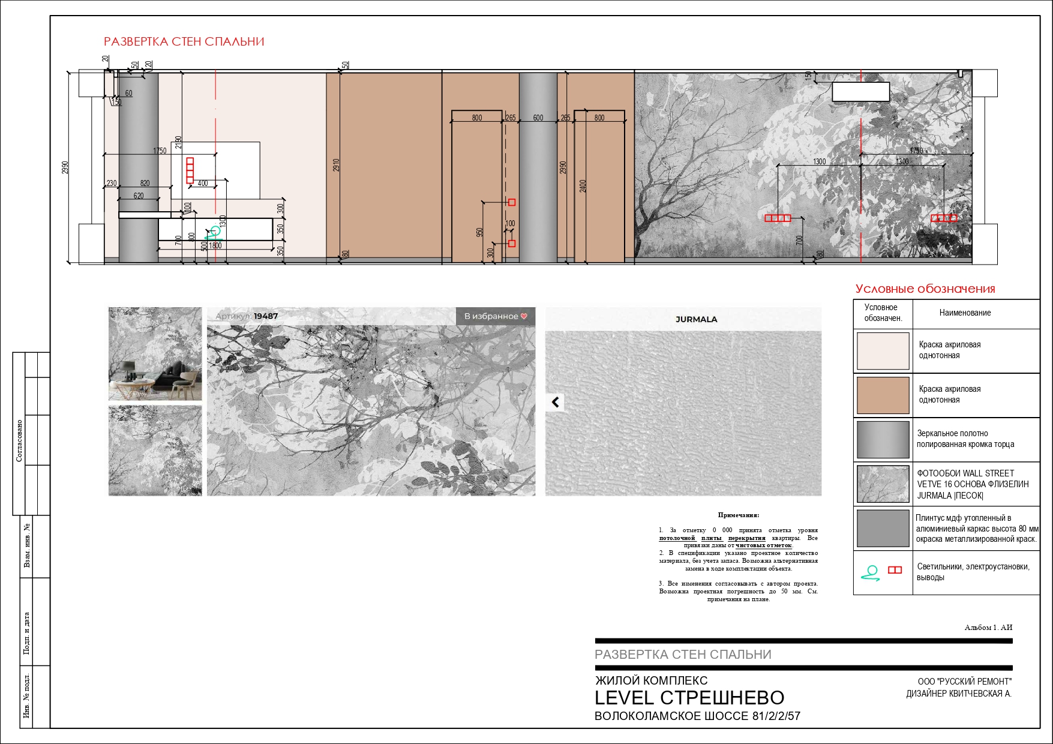The width and height of the screenshot is (1053, 744).
Task: Select the right horizontal socket group on the wallpaper wall
Action: pyautogui.click(x=943, y=218)
